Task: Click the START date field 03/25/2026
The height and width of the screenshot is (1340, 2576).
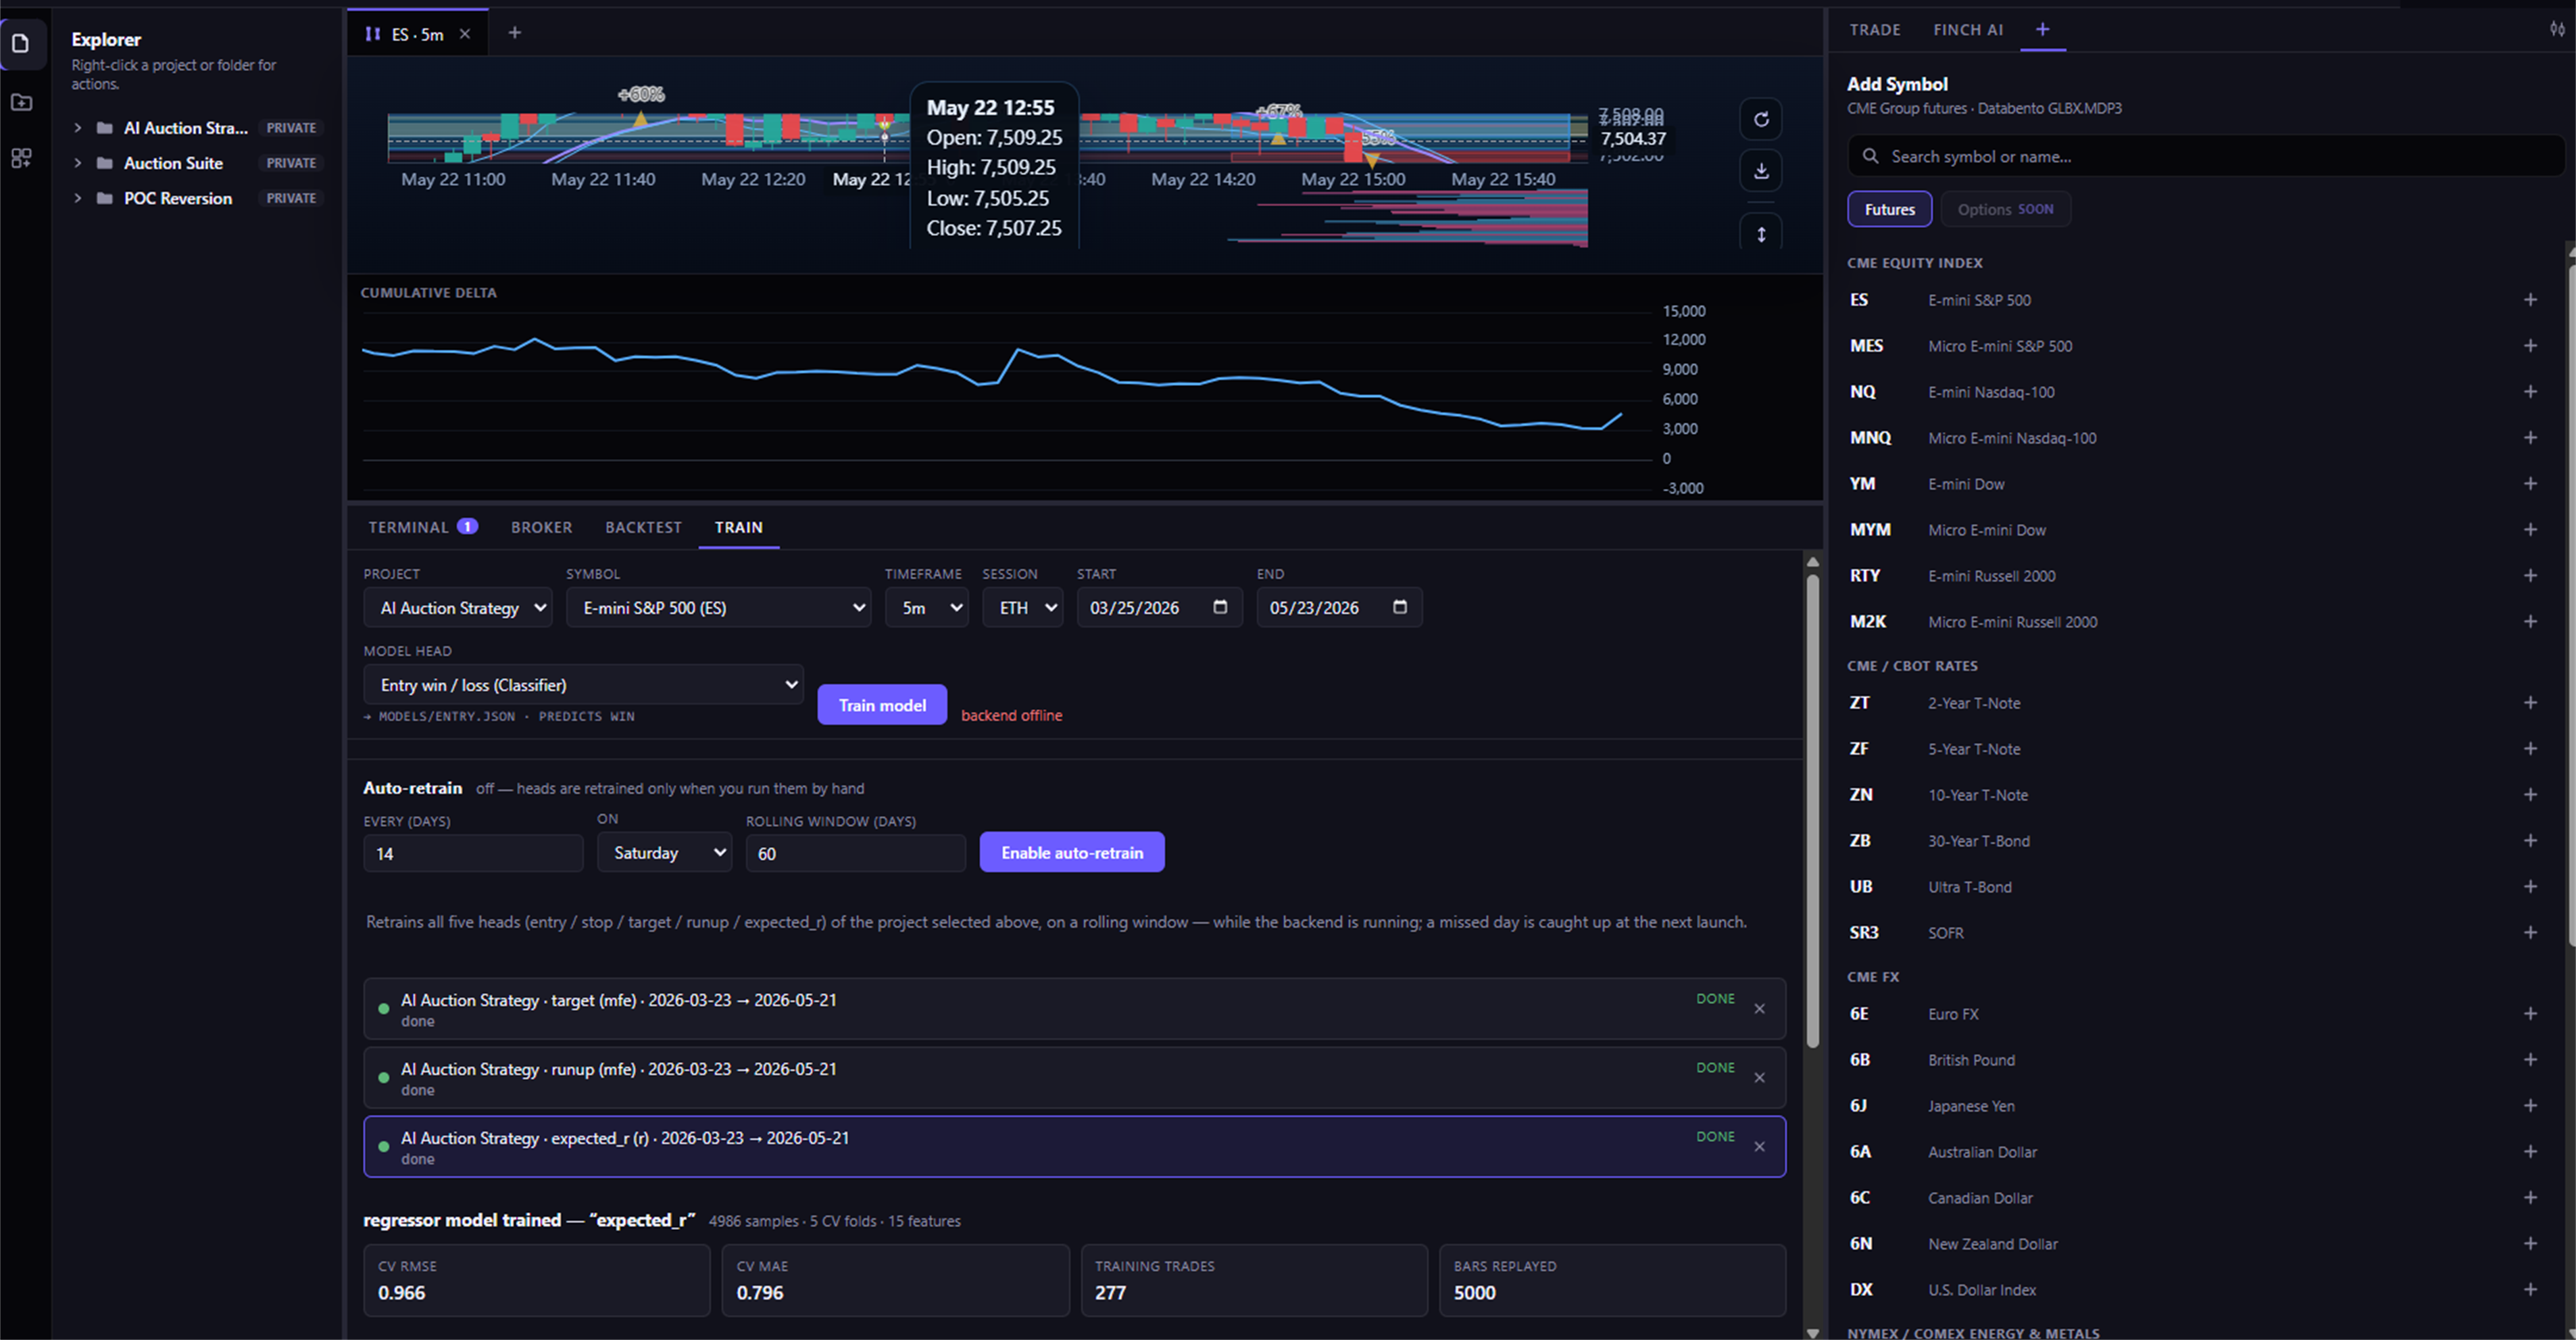Action: [x=1159, y=607]
